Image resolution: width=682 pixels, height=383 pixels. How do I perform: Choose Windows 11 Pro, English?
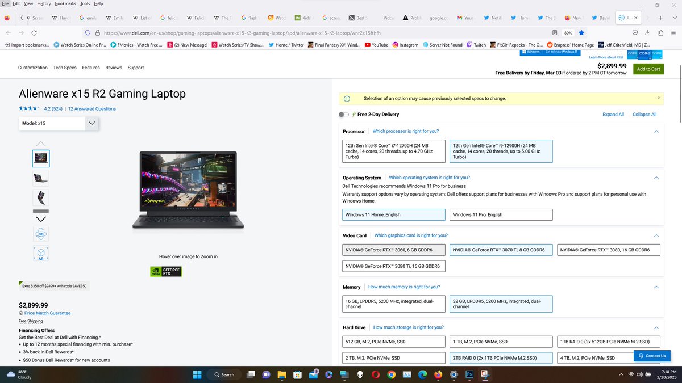tap(501, 215)
